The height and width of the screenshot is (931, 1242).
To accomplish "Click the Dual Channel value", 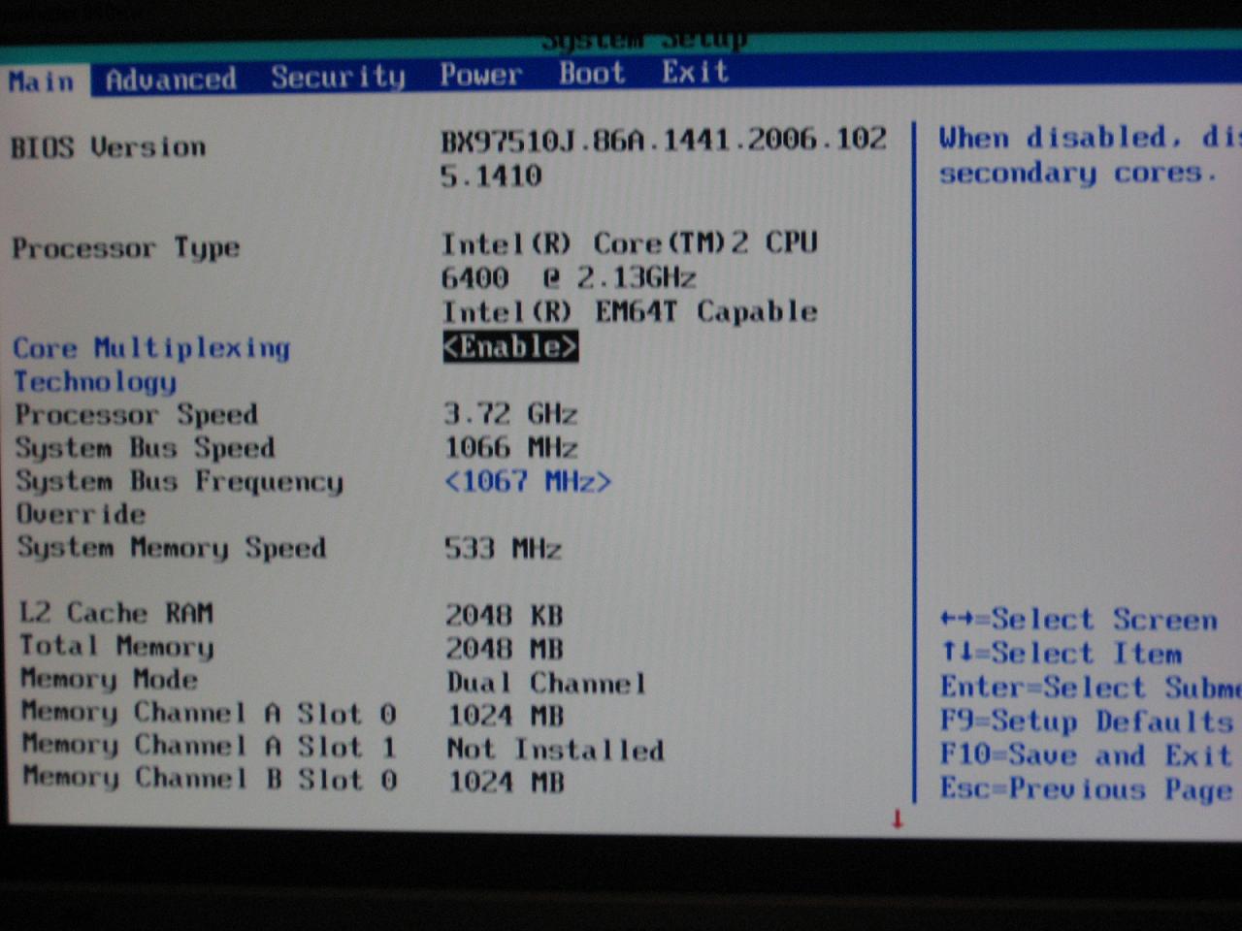I will pos(546,683).
